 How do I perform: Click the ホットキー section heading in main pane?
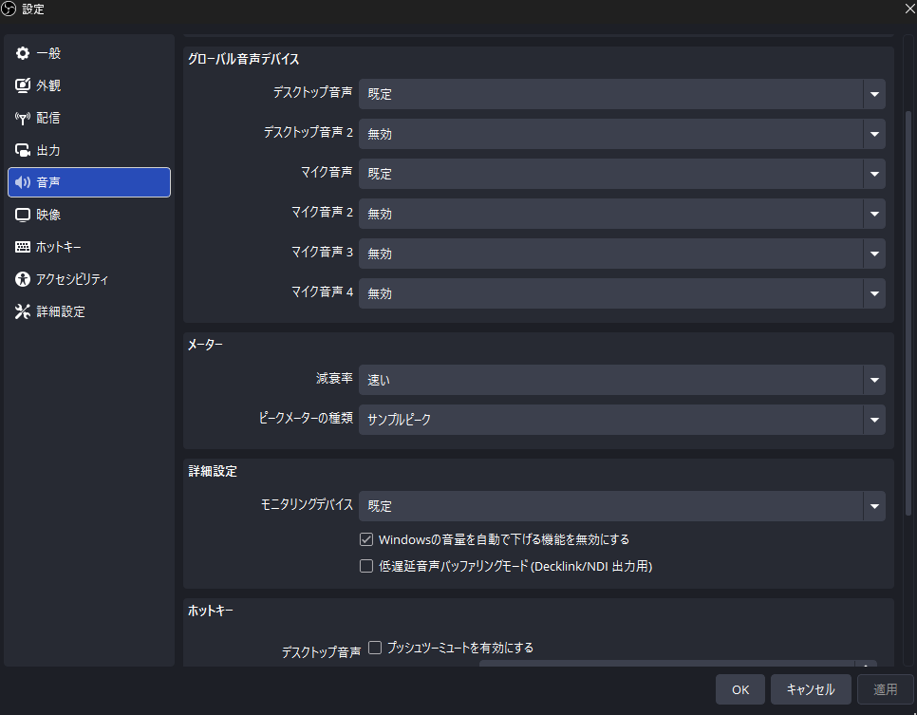click(x=210, y=611)
